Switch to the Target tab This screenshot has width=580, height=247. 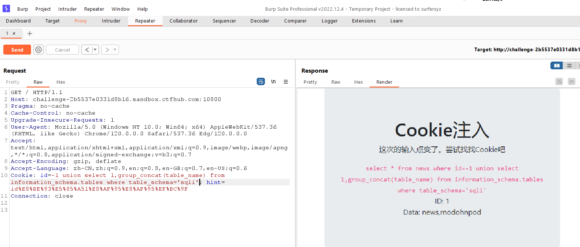52,21
